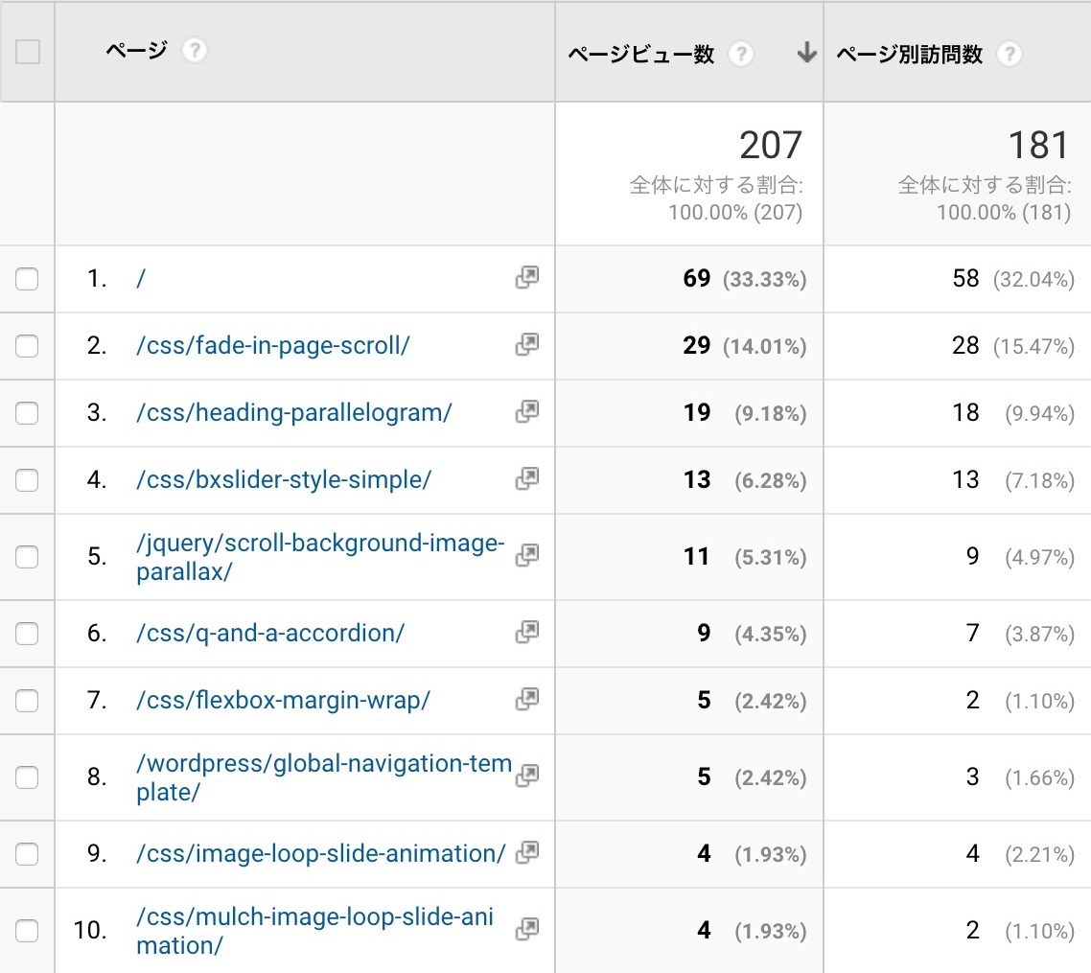Check the box for flexbox-margin-wrap row
This screenshot has width=1091, height=973.
[27, 701]
